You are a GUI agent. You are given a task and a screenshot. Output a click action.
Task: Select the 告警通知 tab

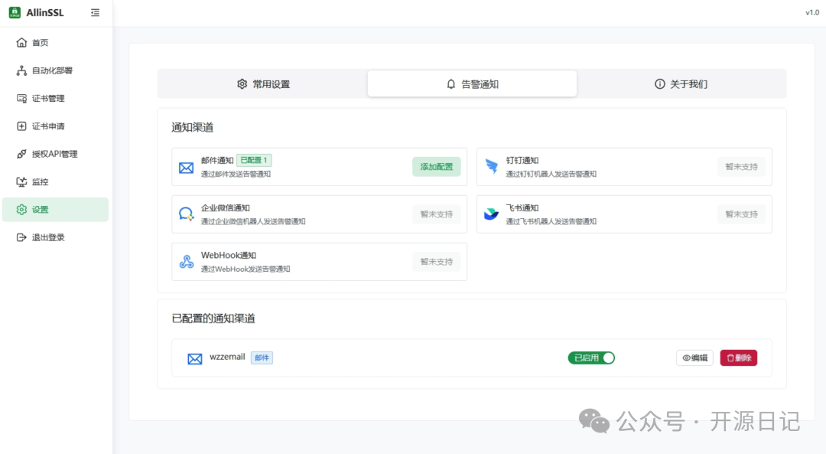click(x=472, y=84)
